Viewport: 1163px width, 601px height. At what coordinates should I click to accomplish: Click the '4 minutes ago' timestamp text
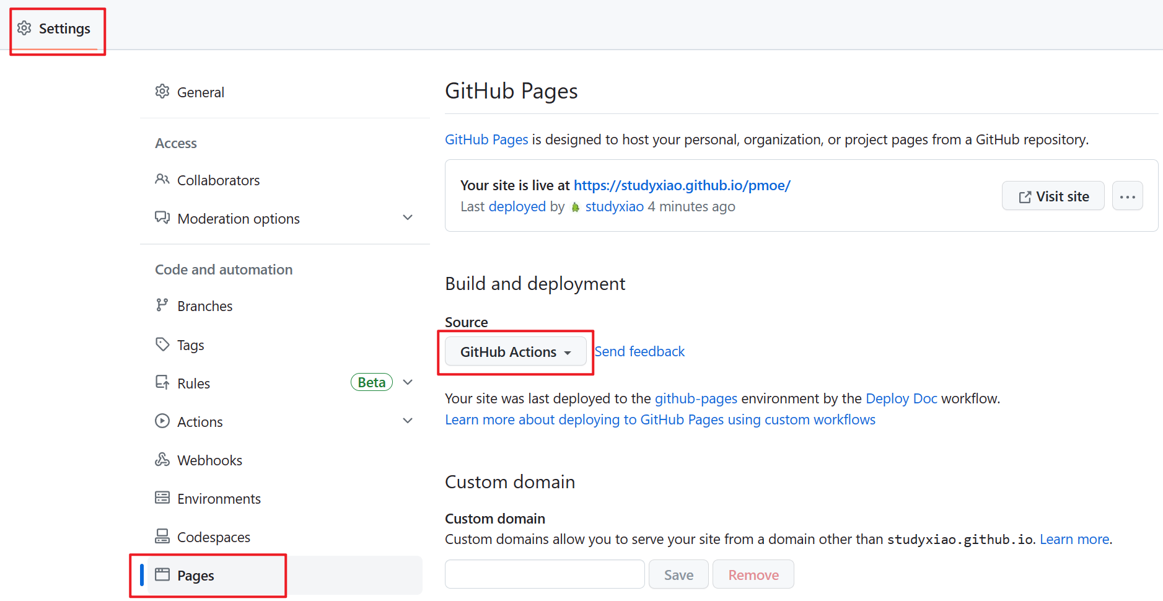pyautogui.click(x=691, y=206)
